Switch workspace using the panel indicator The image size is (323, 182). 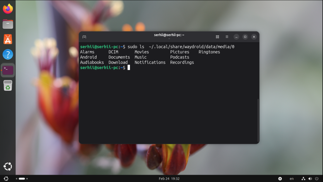pyautogui.click(x=21, y=179)
